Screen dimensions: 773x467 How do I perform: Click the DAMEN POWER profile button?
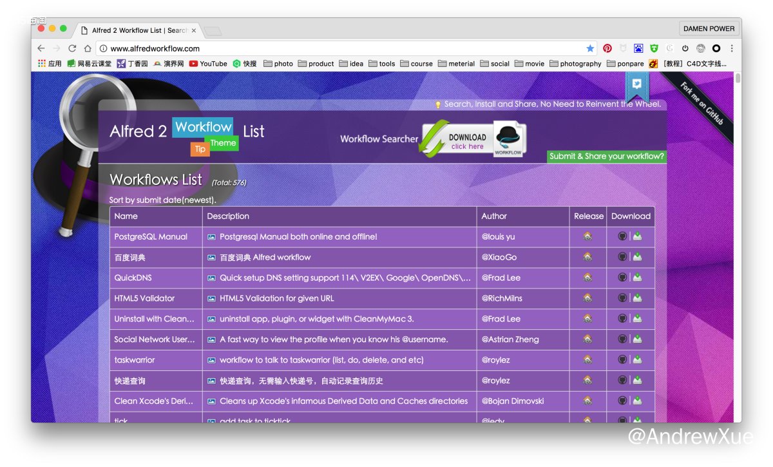pyautogui.click(x=709, y=29)
